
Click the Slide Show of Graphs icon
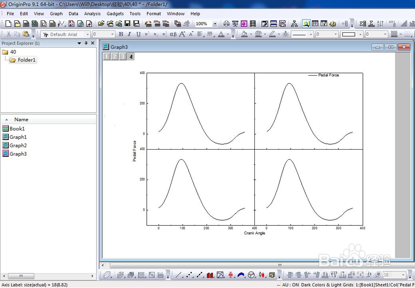235,24
